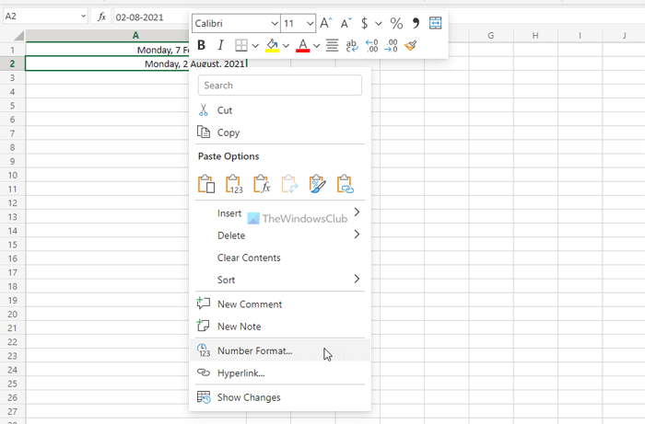Paste values only (123 clipboard icon)
Screen dimensions: 645x424
[x=233, y=184]
